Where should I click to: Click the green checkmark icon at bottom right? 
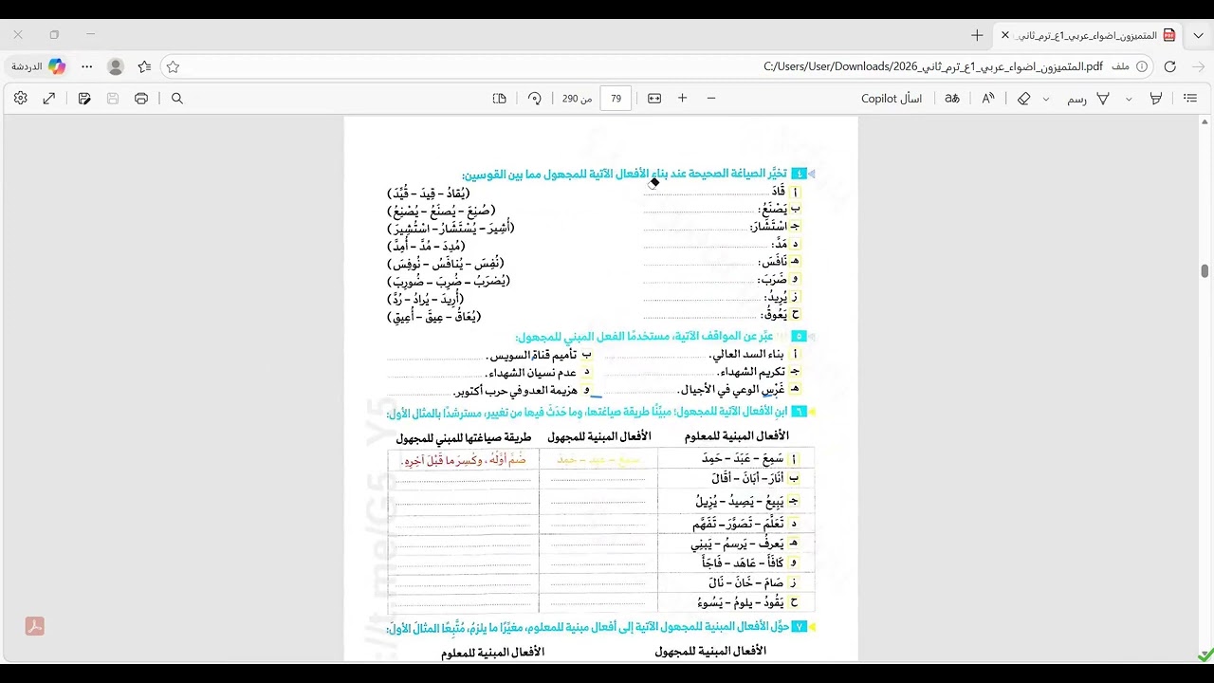point(1205,655)
